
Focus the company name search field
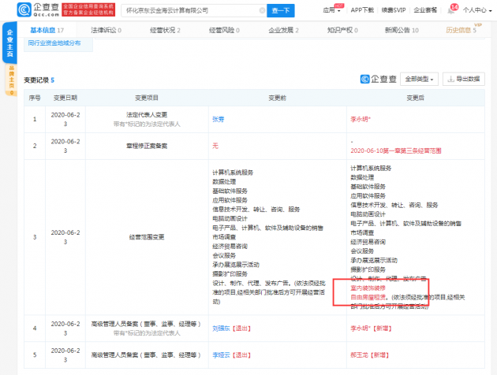193,10
